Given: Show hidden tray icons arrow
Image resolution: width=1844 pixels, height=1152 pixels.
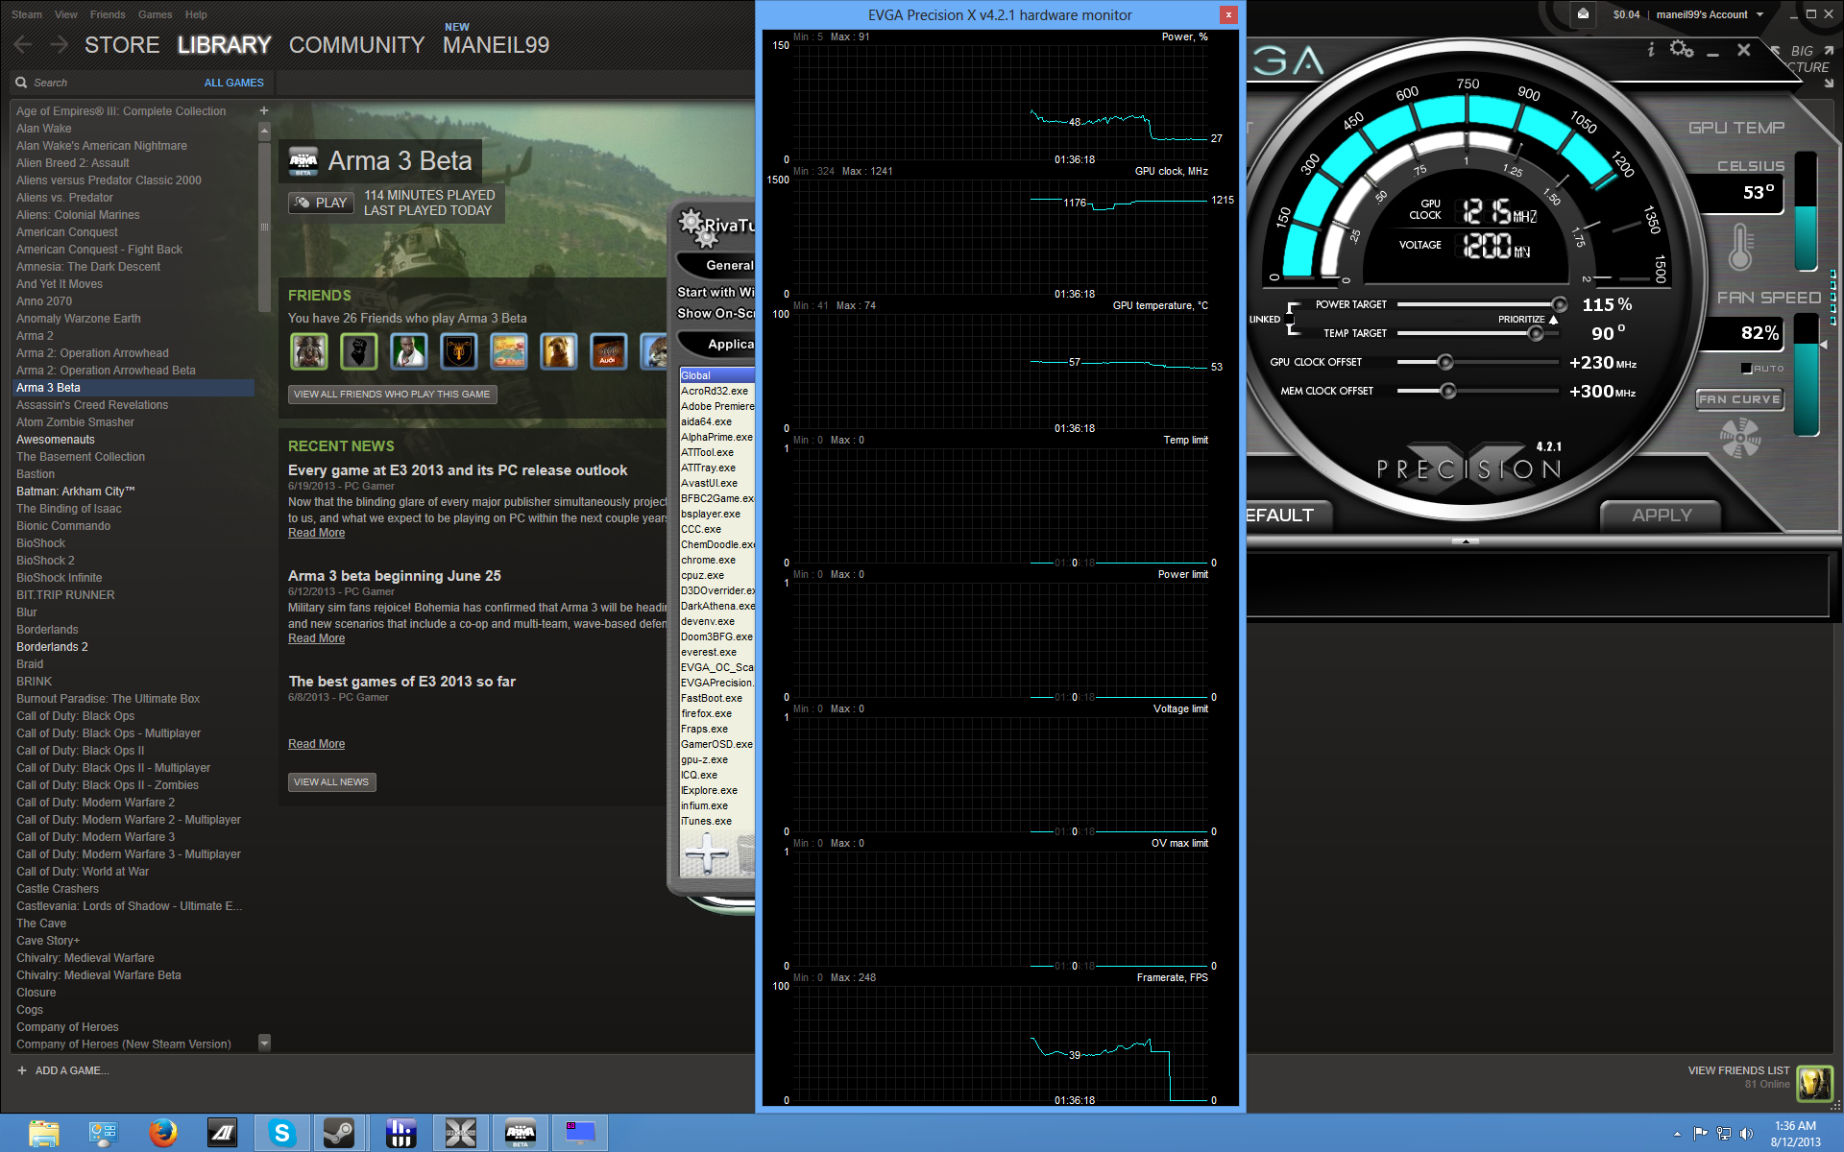Looking at the screenshot, I should click(x=1677, y=1134).
